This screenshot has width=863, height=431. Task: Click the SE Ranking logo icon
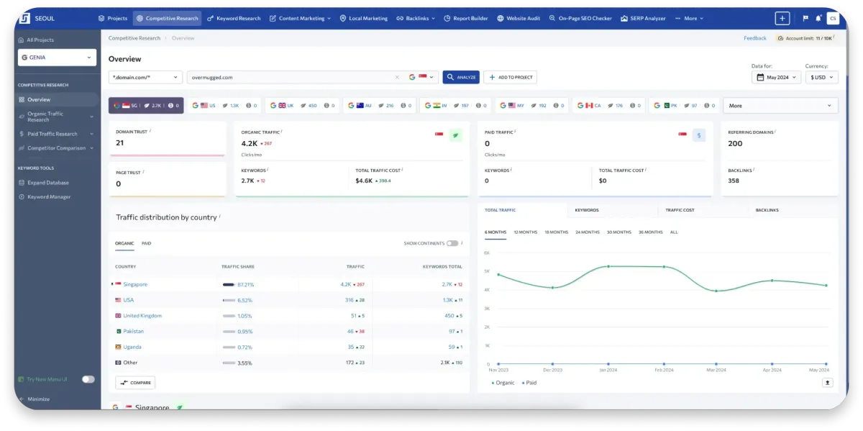point(24,18)
